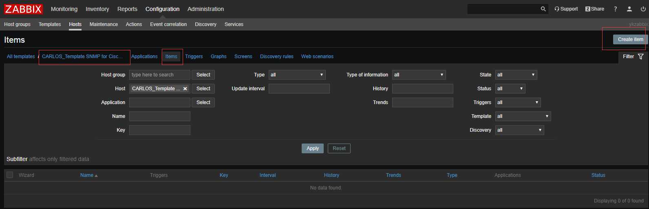The image size is (649, 209).
Task: Focus the Host group search field
Action: pos(160,75)
